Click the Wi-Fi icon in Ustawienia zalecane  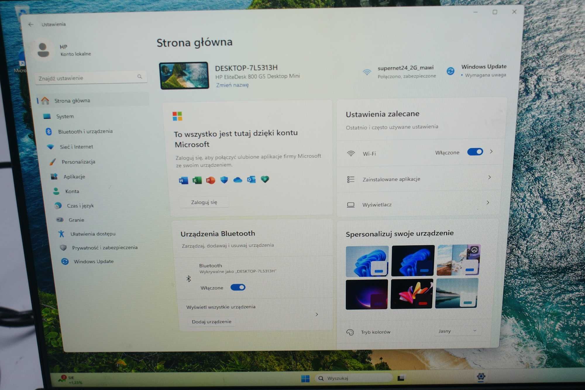[351, 154]
